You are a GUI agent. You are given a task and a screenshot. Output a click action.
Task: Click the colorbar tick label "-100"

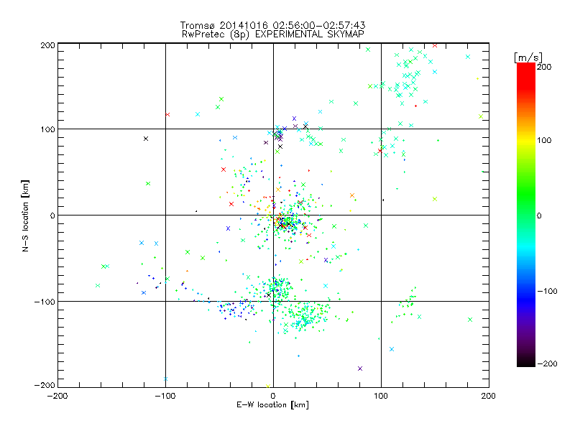pos(547,292)
